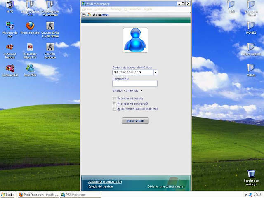Select Counter Strike 1.6 No Steam icon
This screenshot has width=264, height=198.
tap(50, 29)
